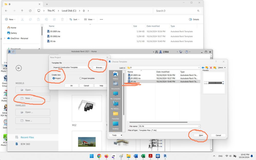Go to Desktop in Choose Template sidebar
This screenshot has width=256, height=160.
click(115, 125)
